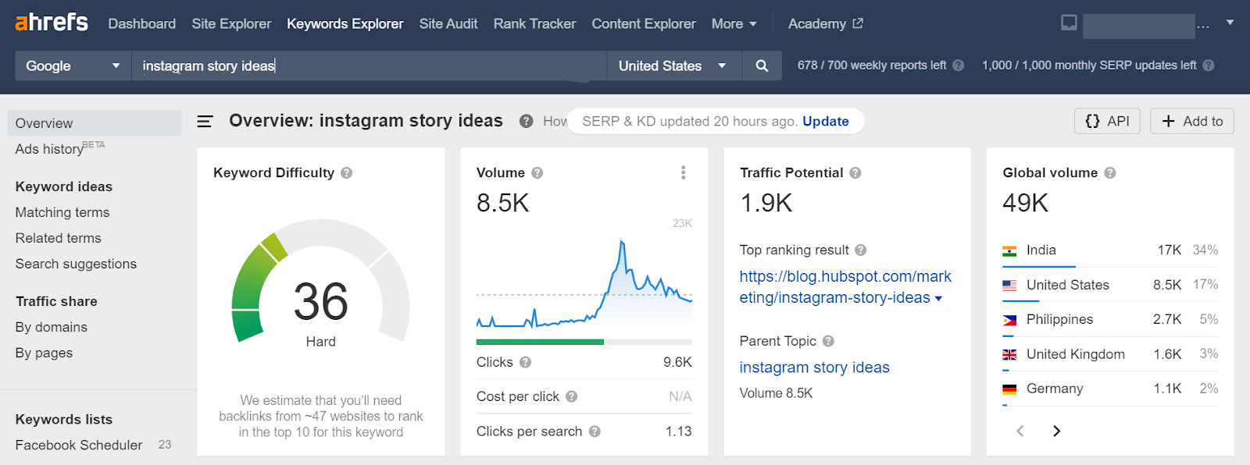The height and width of the screenshot is (465, 1250).
Task: Click the Traffic Potential help icon
Action: tap(855, 173)
